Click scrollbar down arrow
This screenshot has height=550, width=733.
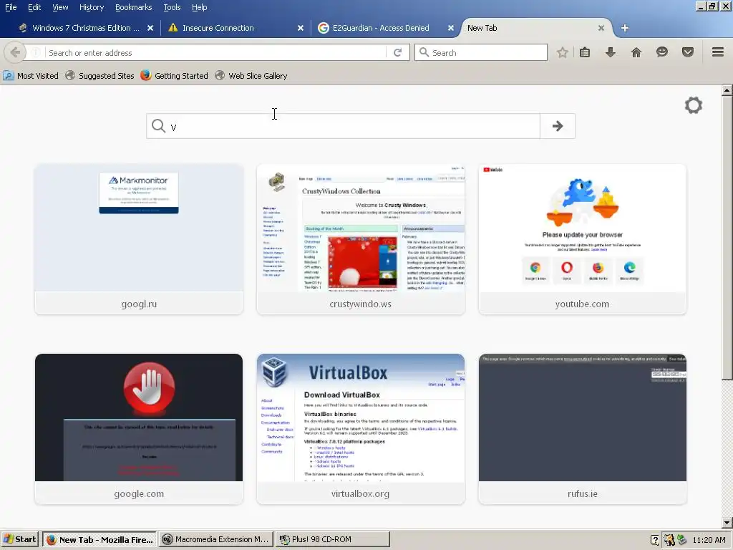pyautogui.click(x=727, y=522)
